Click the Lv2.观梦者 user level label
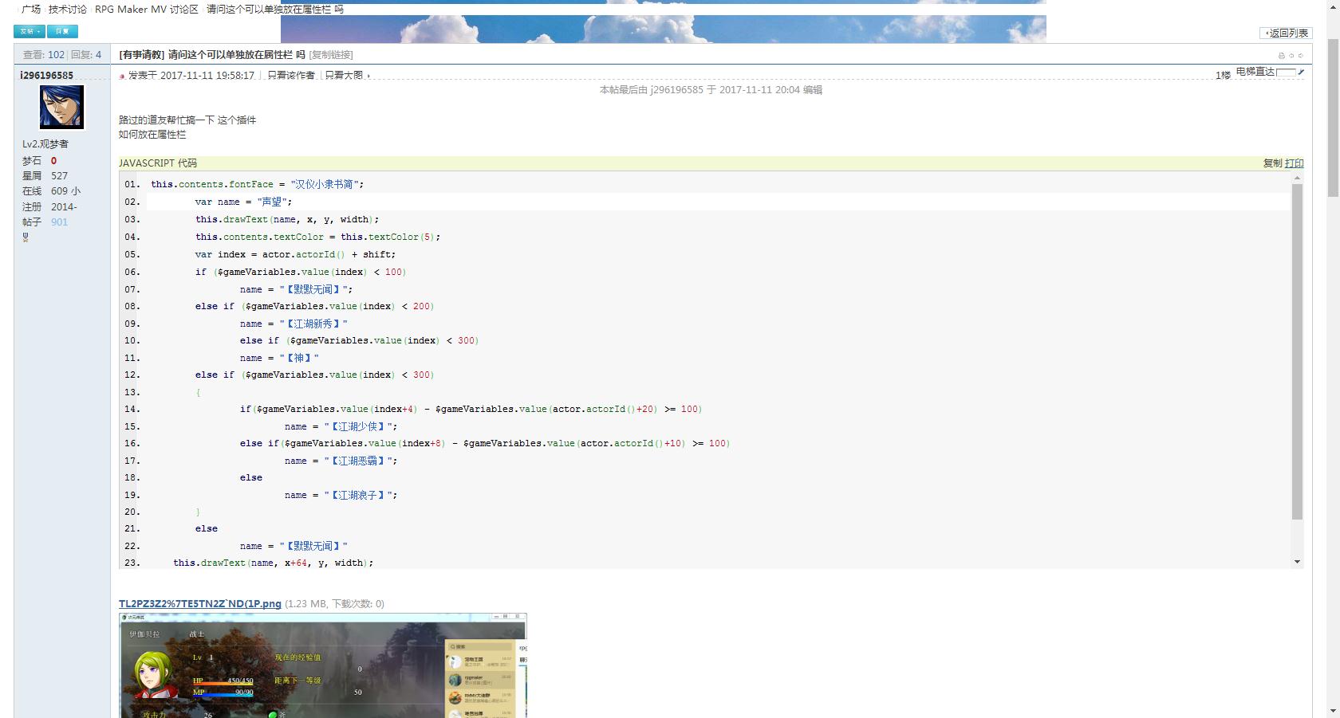 (x=45, y=144)
